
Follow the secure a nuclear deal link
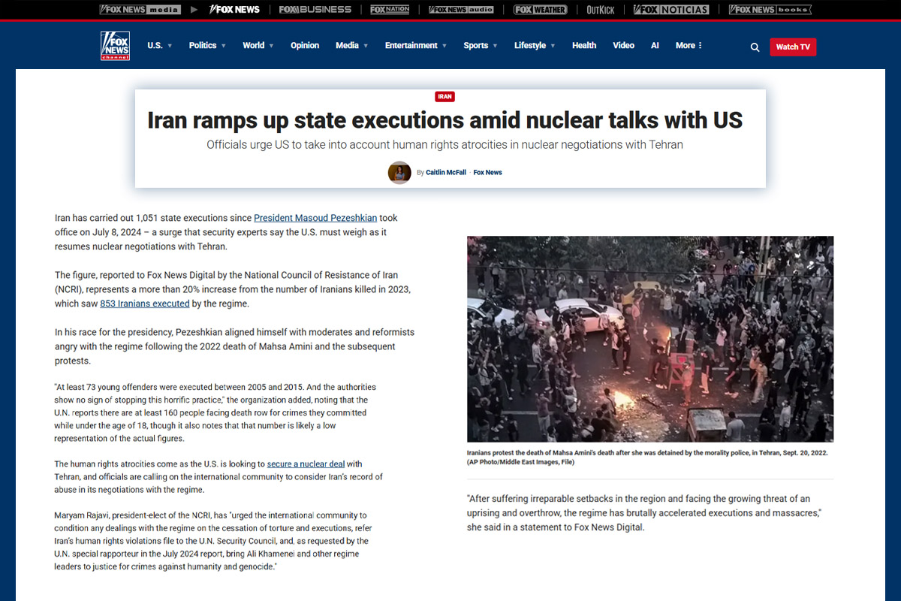[x=306, y=464]
